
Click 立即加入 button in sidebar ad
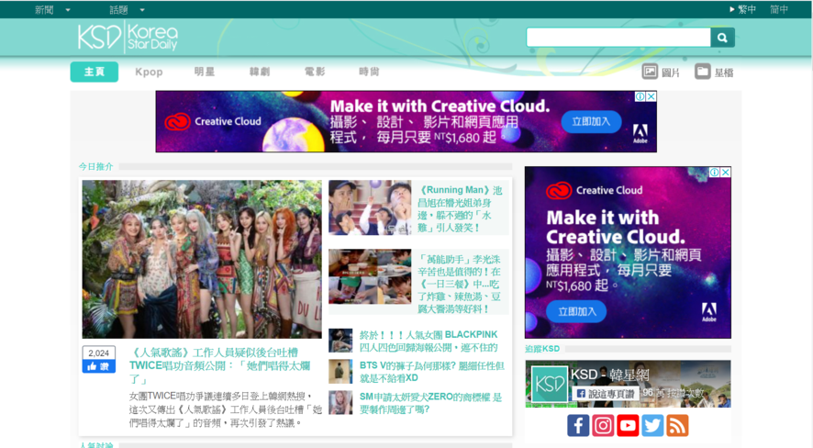[576, 311]
